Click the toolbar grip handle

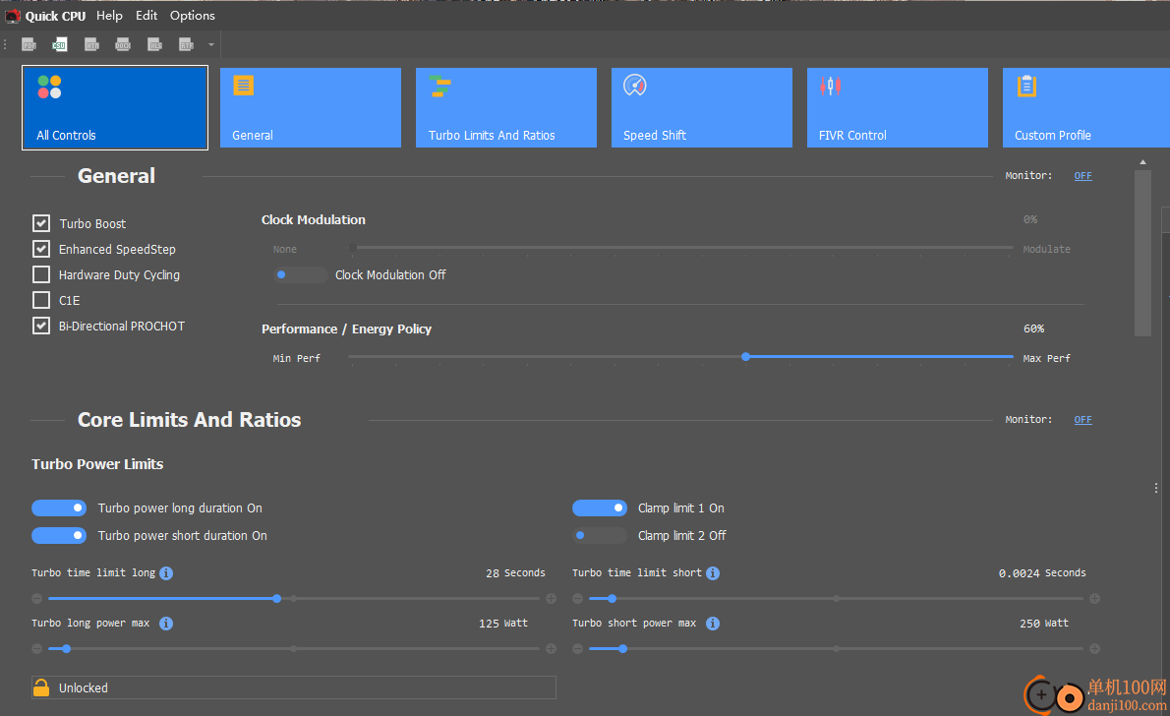(5, 45)
